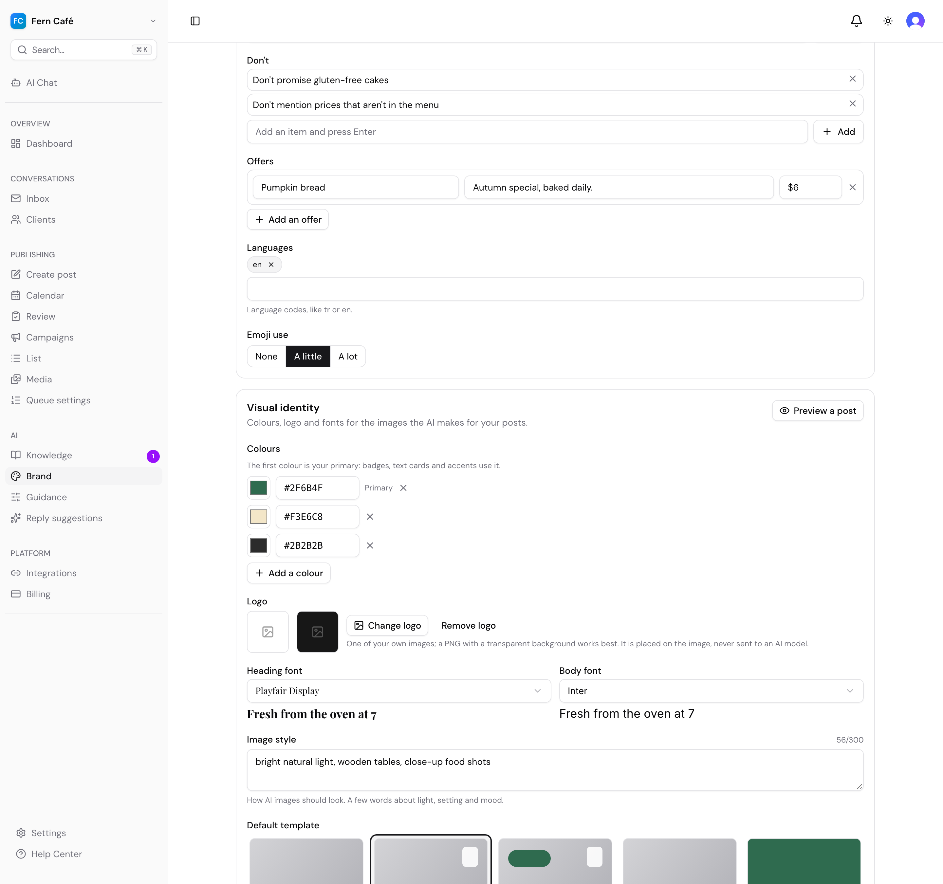Open the List page
Screen dimensions: 943x884
(83, 358)
